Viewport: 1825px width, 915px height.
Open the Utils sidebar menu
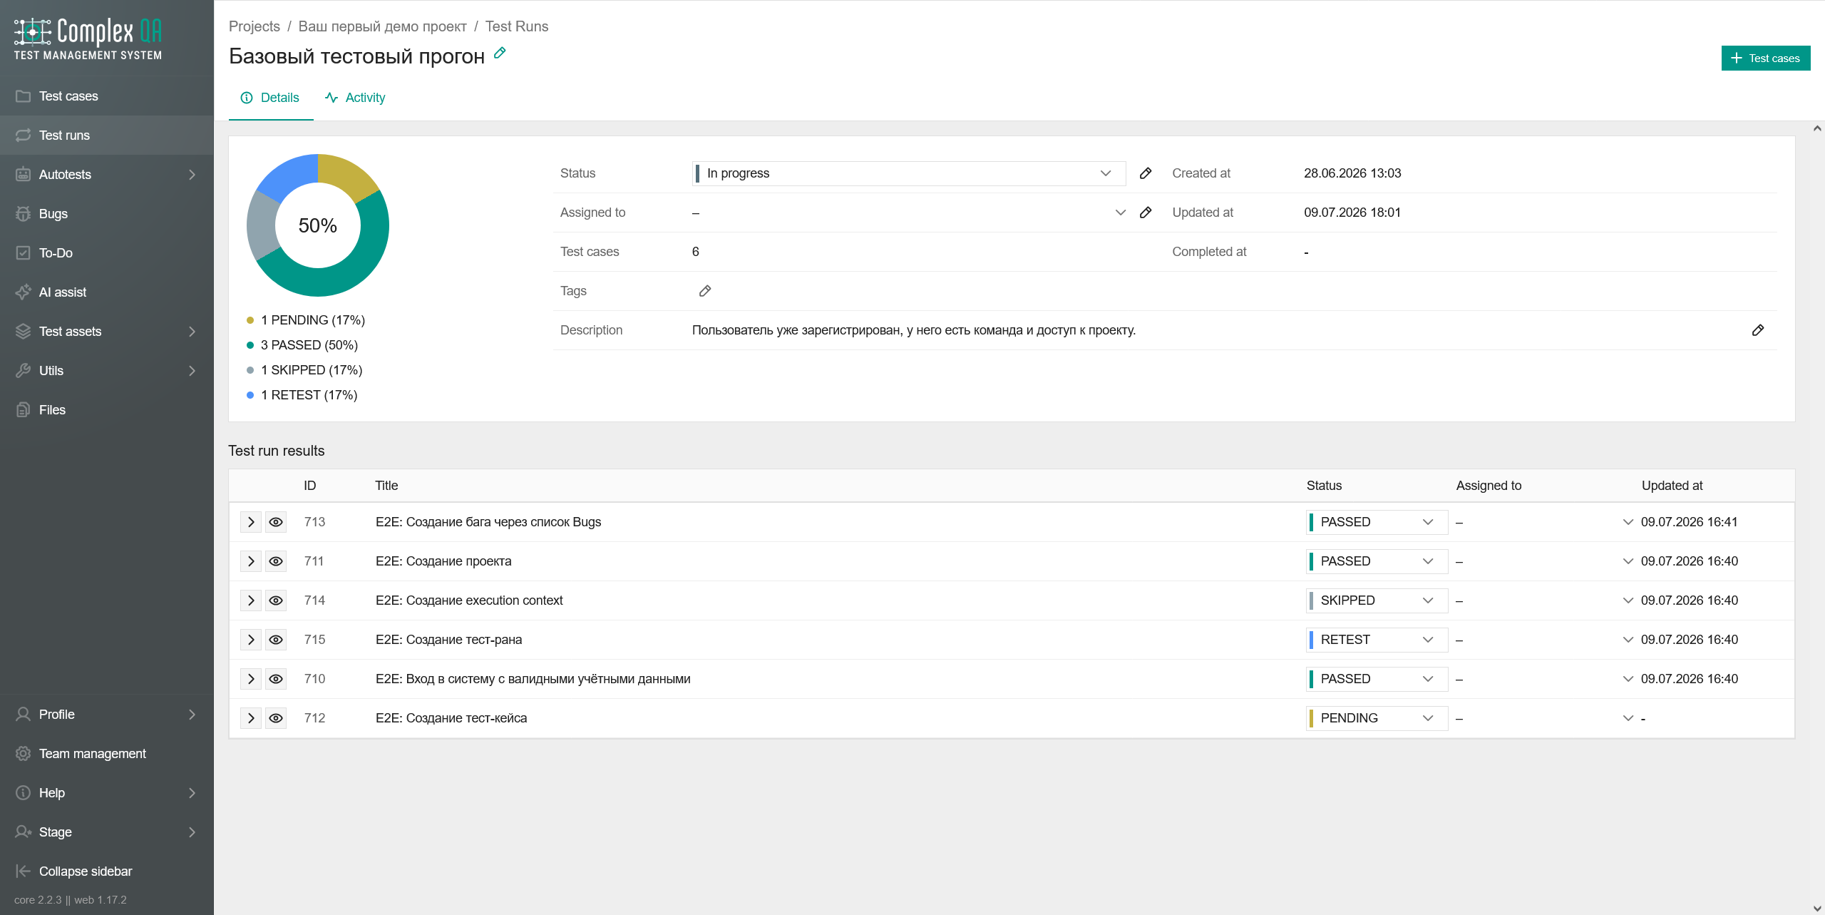[107, 371]
